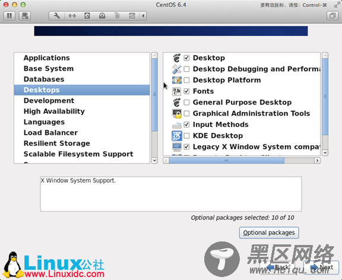Click the network adapter arrows icon
The height and width of the screenshot is (280, 342).
pyautogui.click(x=72, y=16)
